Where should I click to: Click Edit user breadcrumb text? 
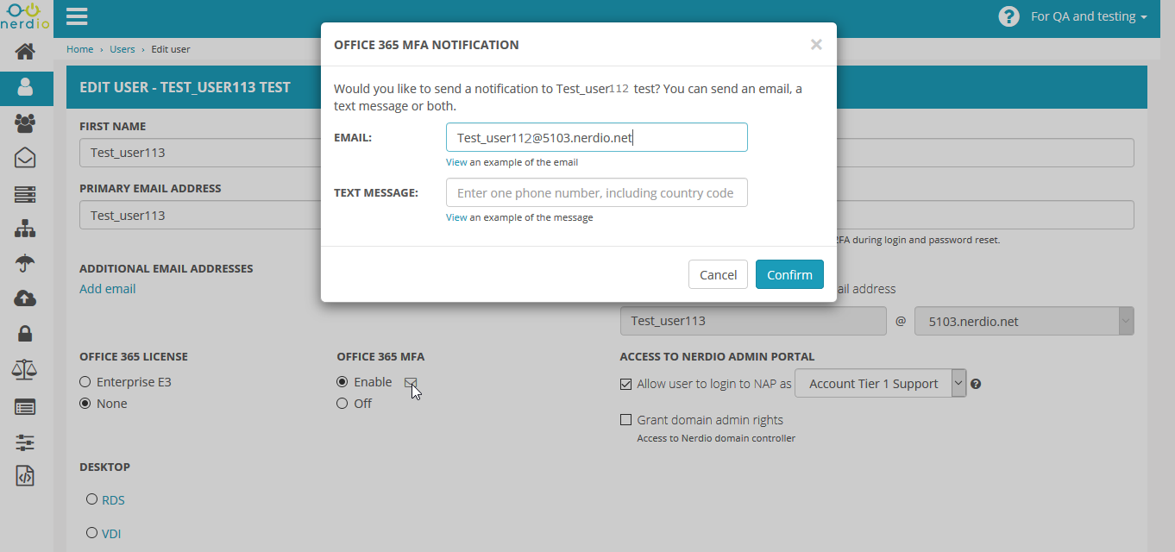[x=171, y=49]
